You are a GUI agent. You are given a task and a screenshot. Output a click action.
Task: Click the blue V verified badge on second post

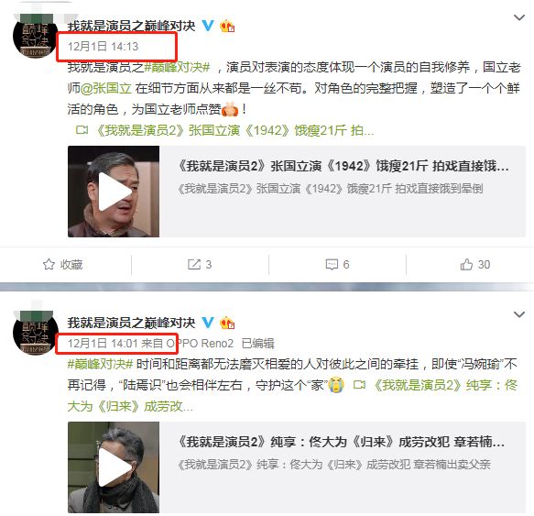208,323
